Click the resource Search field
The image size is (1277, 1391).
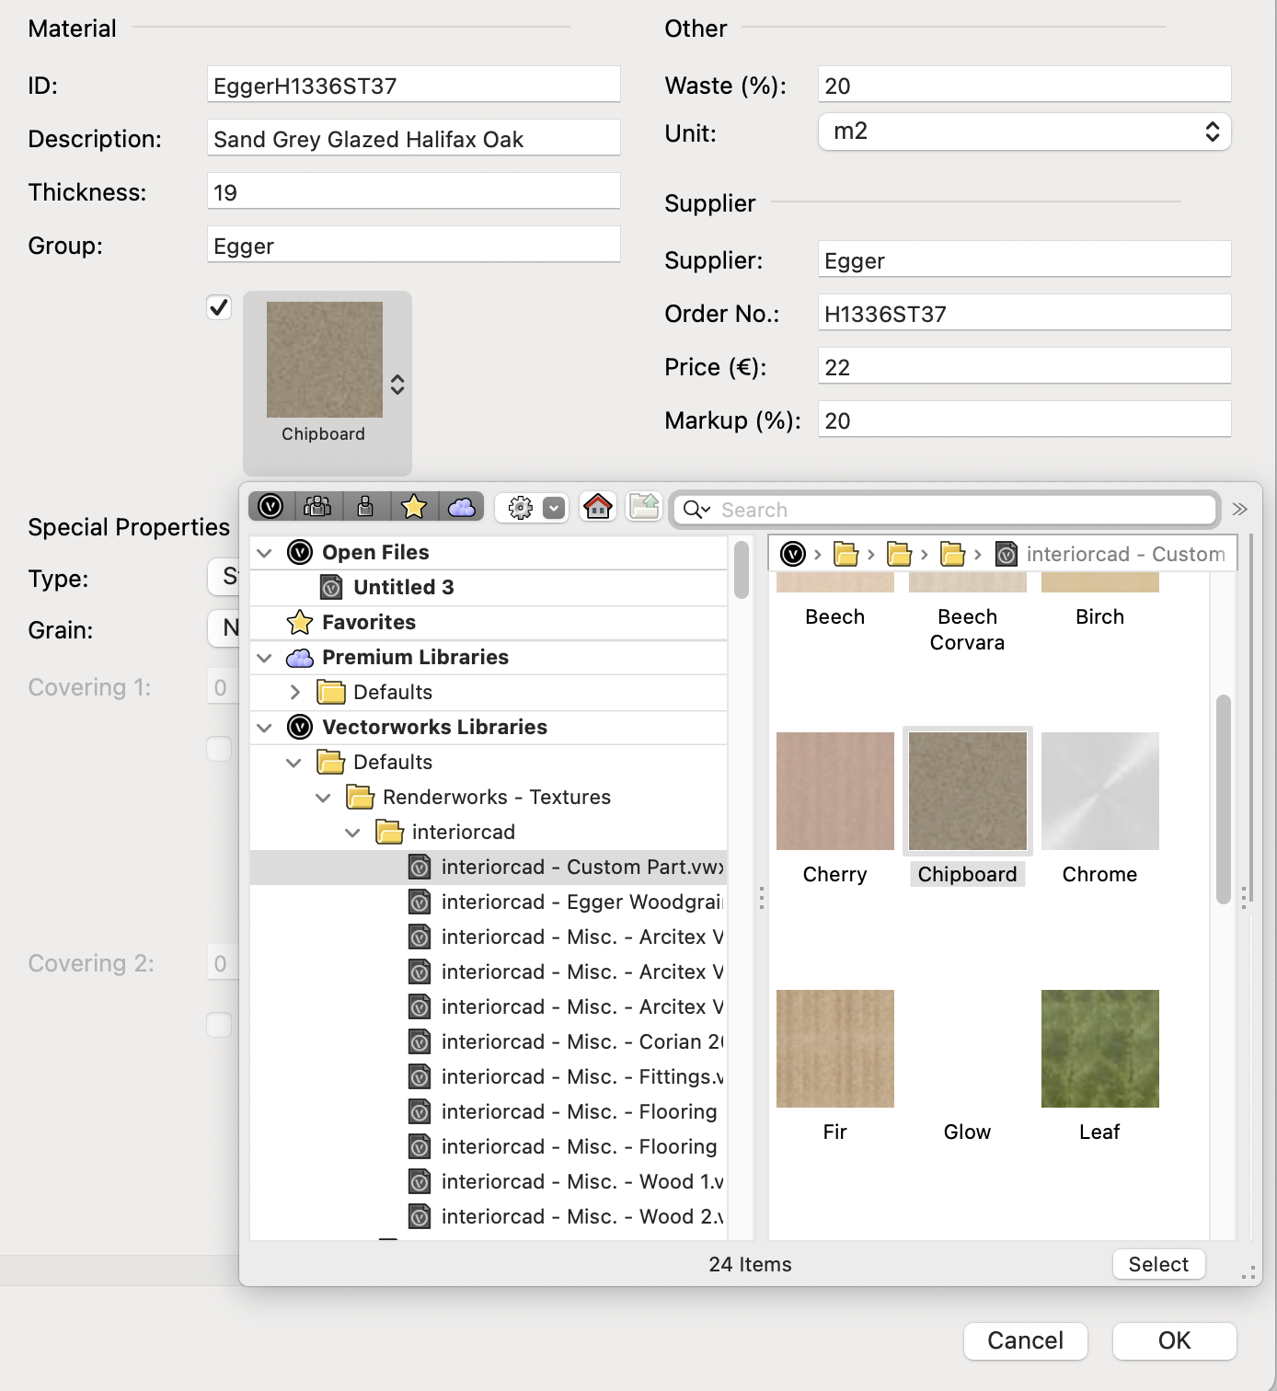pos(946,510)
